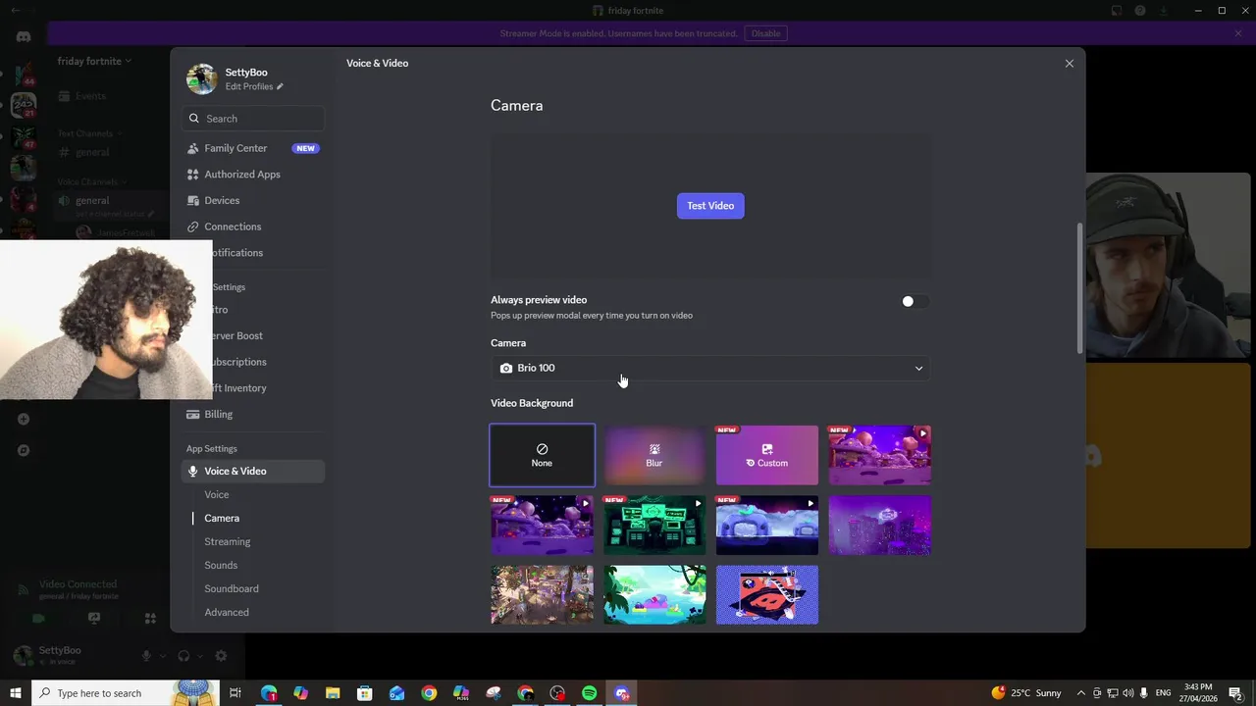Disable Streamer Mode via the Disable button
The height and width of the screenshot is (706, 1256).
pos(765,33)
